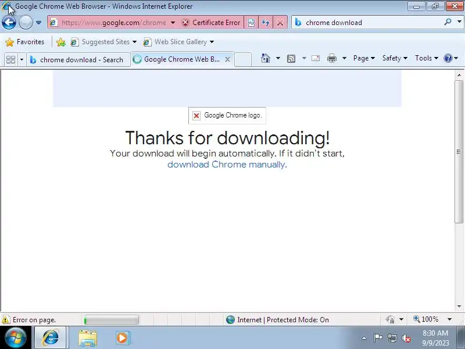Click the Back navigation button
Screen dimensions: 465x349
click(x=9, y=23)
